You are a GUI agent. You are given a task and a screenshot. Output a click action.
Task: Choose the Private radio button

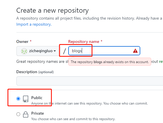pyautogui.click(x=18, y=114)
